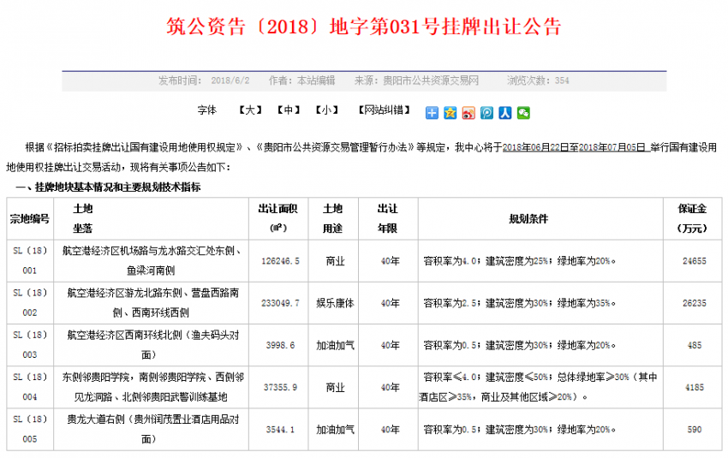This screenshot has width=728, height=458.
Task: Click location cell starting 贵龙大道右侧
Action: coord(152,429)
